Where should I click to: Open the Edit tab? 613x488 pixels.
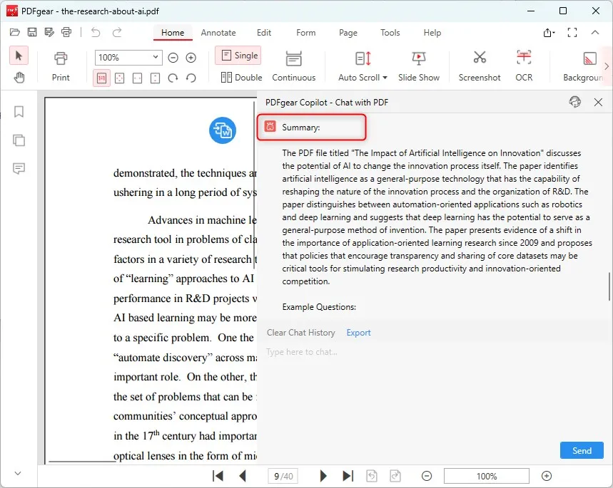tap(264, 33)
